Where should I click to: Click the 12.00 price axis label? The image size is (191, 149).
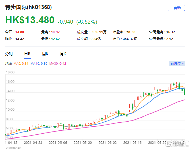[10, 100]
